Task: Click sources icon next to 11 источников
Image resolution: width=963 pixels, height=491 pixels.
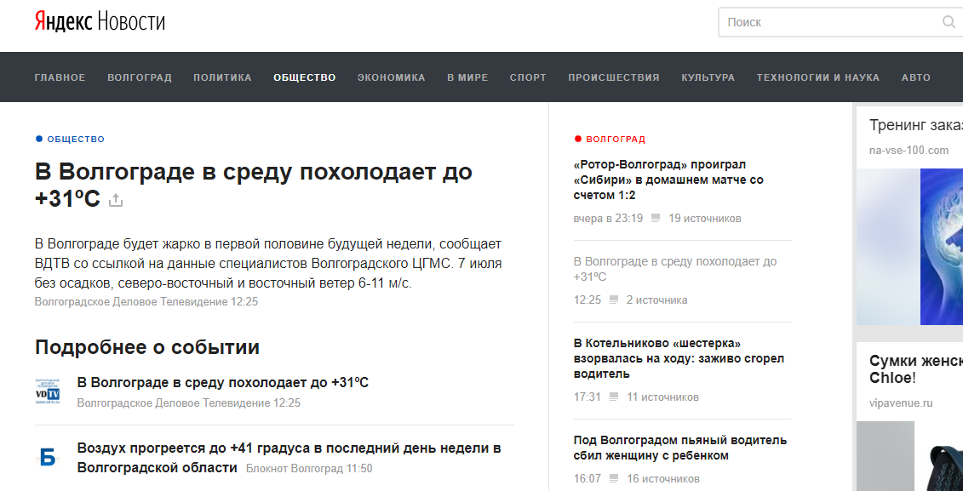Action: (614, 397)
